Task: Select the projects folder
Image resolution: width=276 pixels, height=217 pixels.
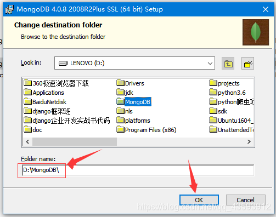Action: tap(224, 83)
